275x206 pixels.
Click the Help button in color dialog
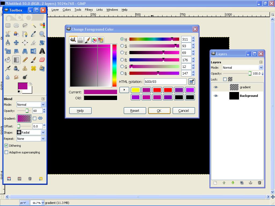tap(80, 111)
